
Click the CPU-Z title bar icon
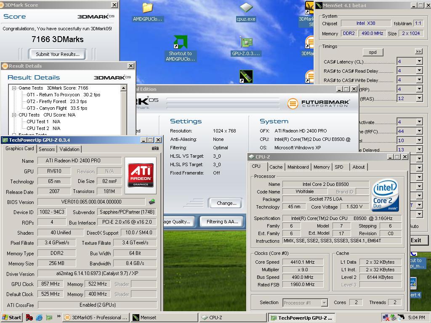(x=251, y=157)
